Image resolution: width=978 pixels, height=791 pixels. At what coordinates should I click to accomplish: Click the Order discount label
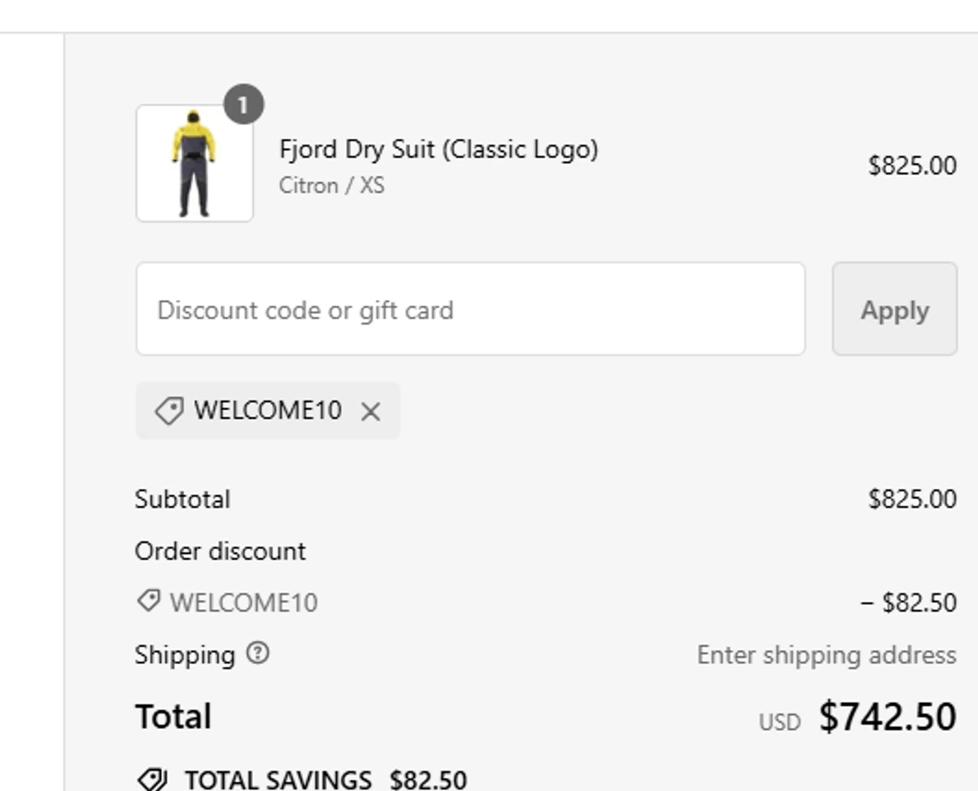coord(220,552)
